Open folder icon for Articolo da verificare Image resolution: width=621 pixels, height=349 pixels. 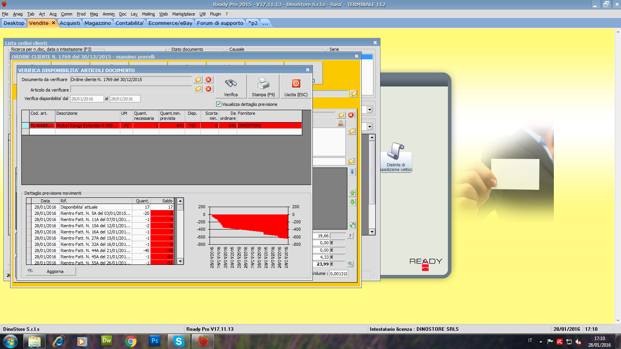tap(198, 89)
